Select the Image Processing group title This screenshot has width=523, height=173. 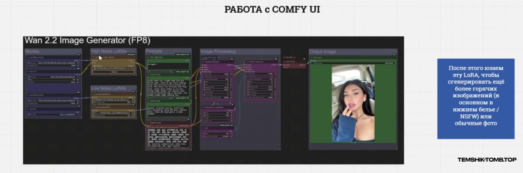coord(218,51)
